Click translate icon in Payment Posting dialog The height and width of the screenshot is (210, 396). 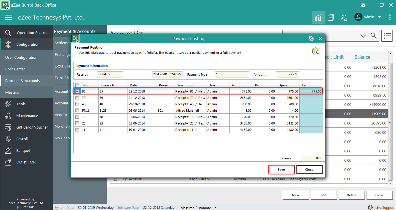tap(311, 38)
